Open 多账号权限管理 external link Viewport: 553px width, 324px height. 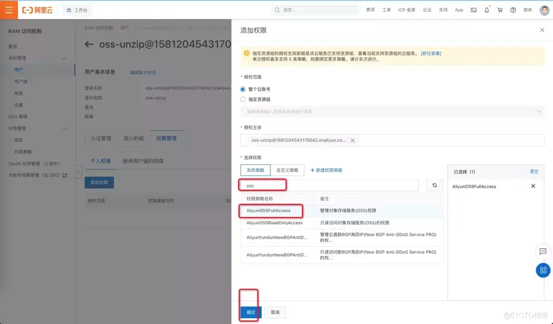click(37, 175)
